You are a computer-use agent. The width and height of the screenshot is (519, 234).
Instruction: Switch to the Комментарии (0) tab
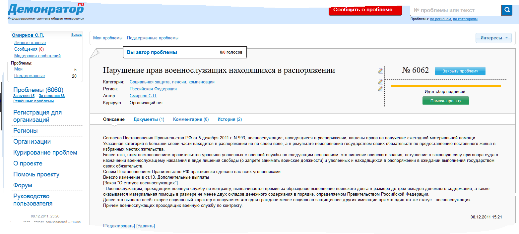(191, 119)
